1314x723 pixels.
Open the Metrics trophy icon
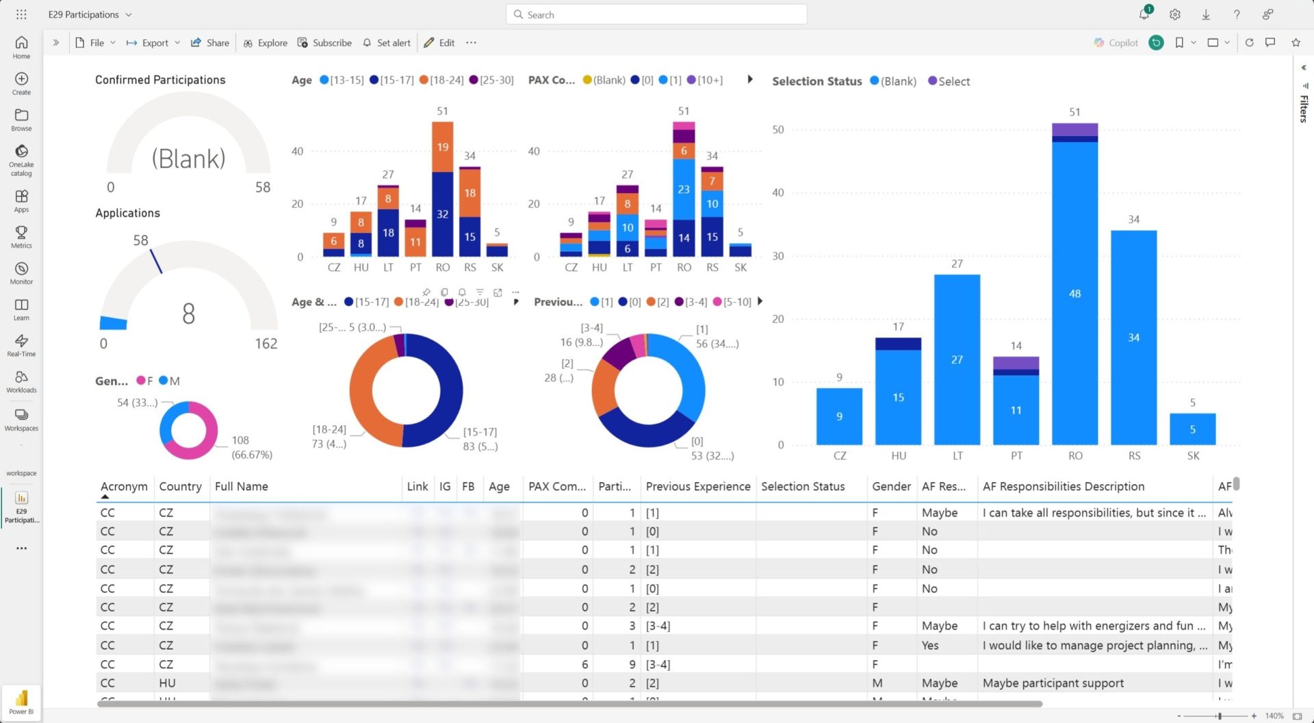pos(21,237)
